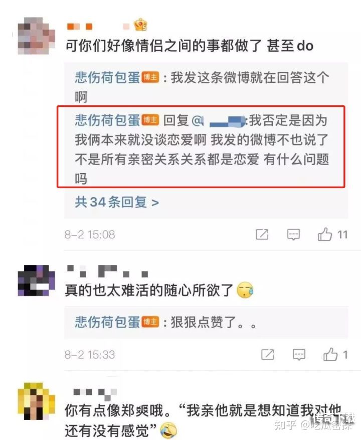Tap the crown badge beside first username
This screenshot has height=440, width=361.
(140, 25)
